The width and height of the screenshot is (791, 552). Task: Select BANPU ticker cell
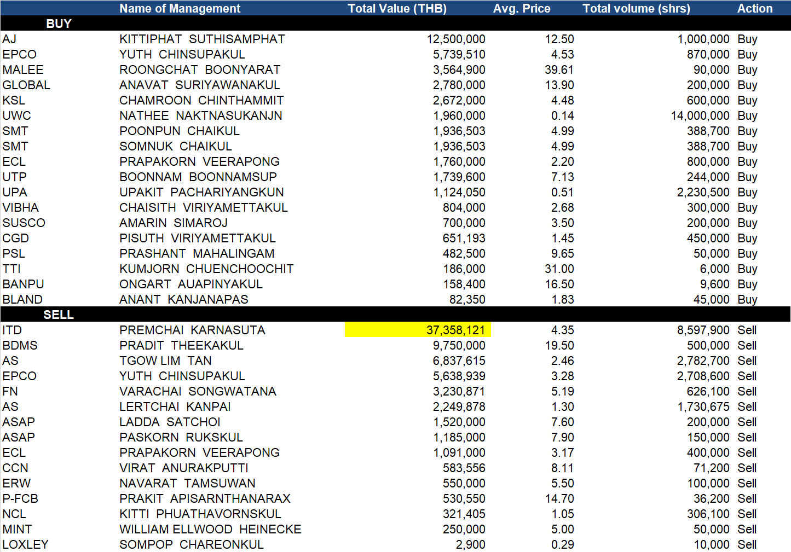click(23, 284)
